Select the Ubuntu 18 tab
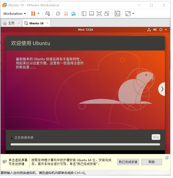173x178 pixels. pos(36,23)
